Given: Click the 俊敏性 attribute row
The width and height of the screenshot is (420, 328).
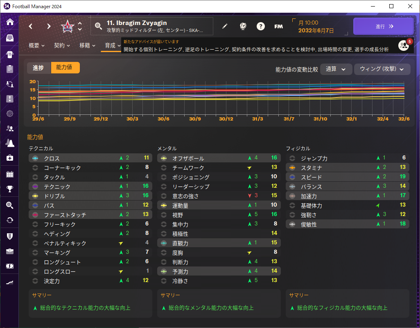Looking at the screenshot, I should (x=348, y=224).
